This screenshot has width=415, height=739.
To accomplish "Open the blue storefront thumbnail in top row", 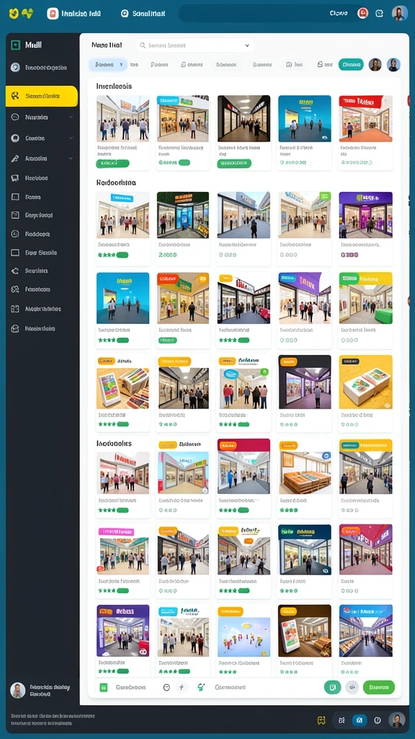I will (305, 118).
